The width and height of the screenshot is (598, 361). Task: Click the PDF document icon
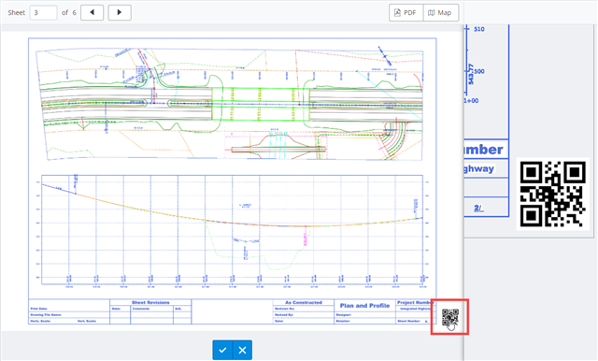pyautogui.click(x=397, y=12)
